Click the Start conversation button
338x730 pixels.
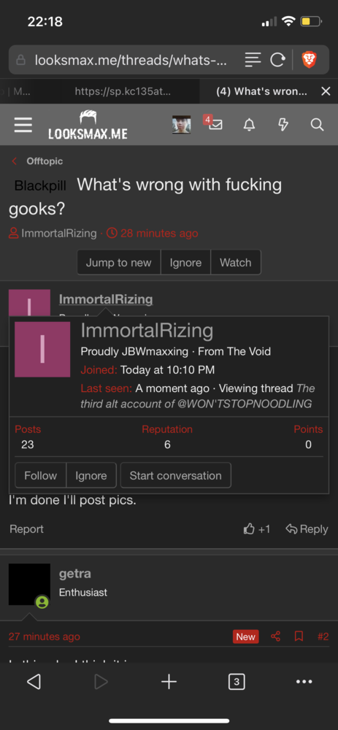[175, 475]
